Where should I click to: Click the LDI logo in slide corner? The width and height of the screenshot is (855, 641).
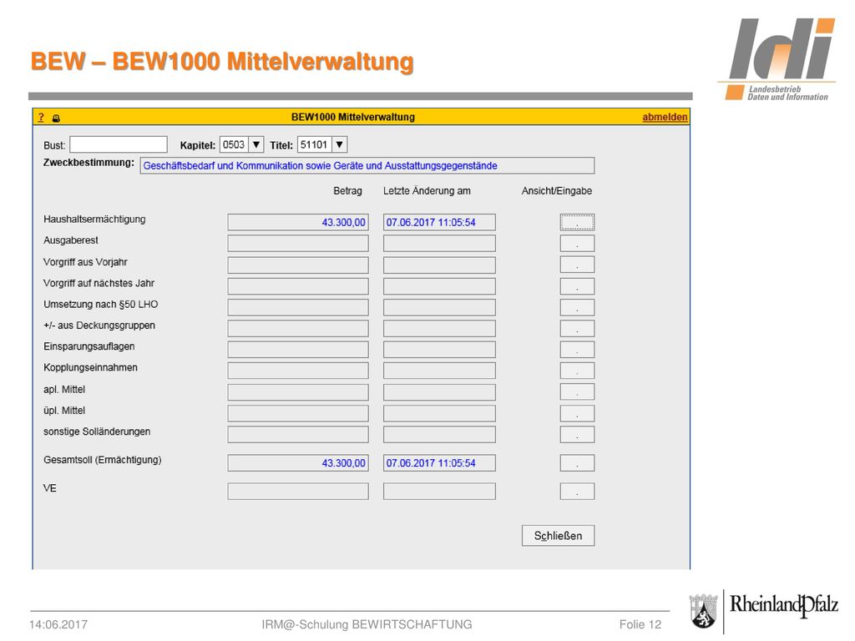777,59
